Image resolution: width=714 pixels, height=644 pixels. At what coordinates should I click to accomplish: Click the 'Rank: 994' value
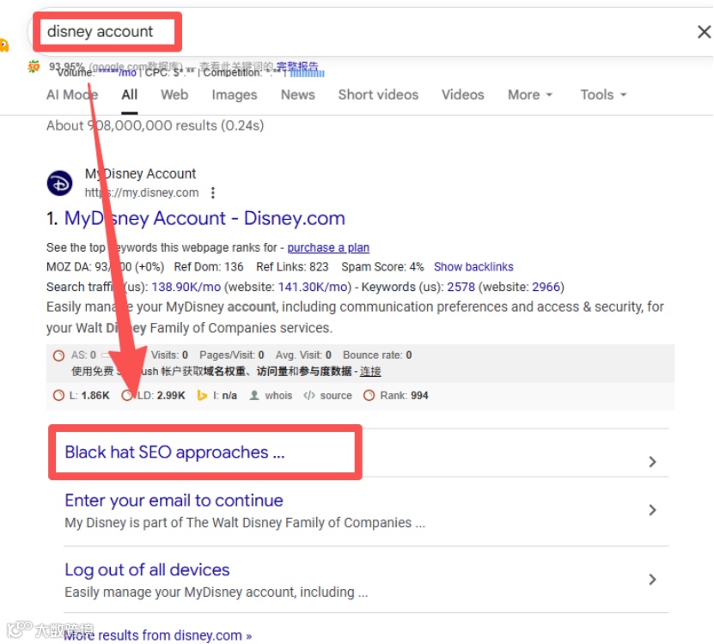click(x=405, y=396)
